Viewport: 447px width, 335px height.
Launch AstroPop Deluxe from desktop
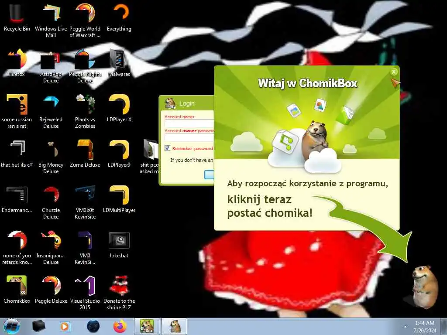tap(51, 66)
